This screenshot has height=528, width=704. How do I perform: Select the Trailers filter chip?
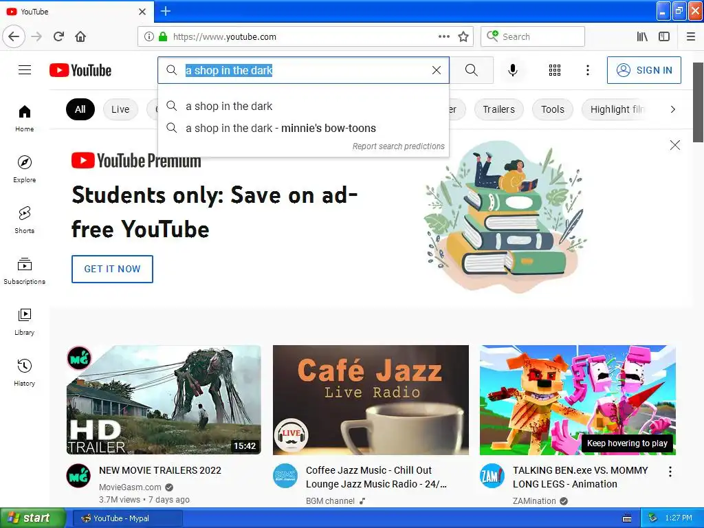(499, 109)
